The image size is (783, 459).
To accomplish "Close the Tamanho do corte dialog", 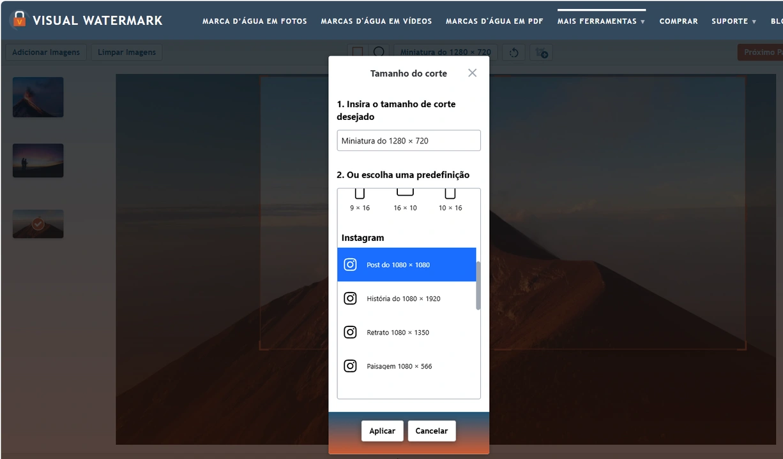I will pyautogui.click(x=472, y=73).
